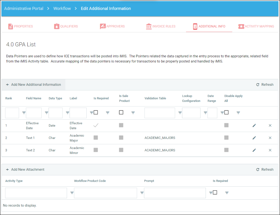Toggle the Is Required filter checkbox in Additional Information grid

(96, 112)
